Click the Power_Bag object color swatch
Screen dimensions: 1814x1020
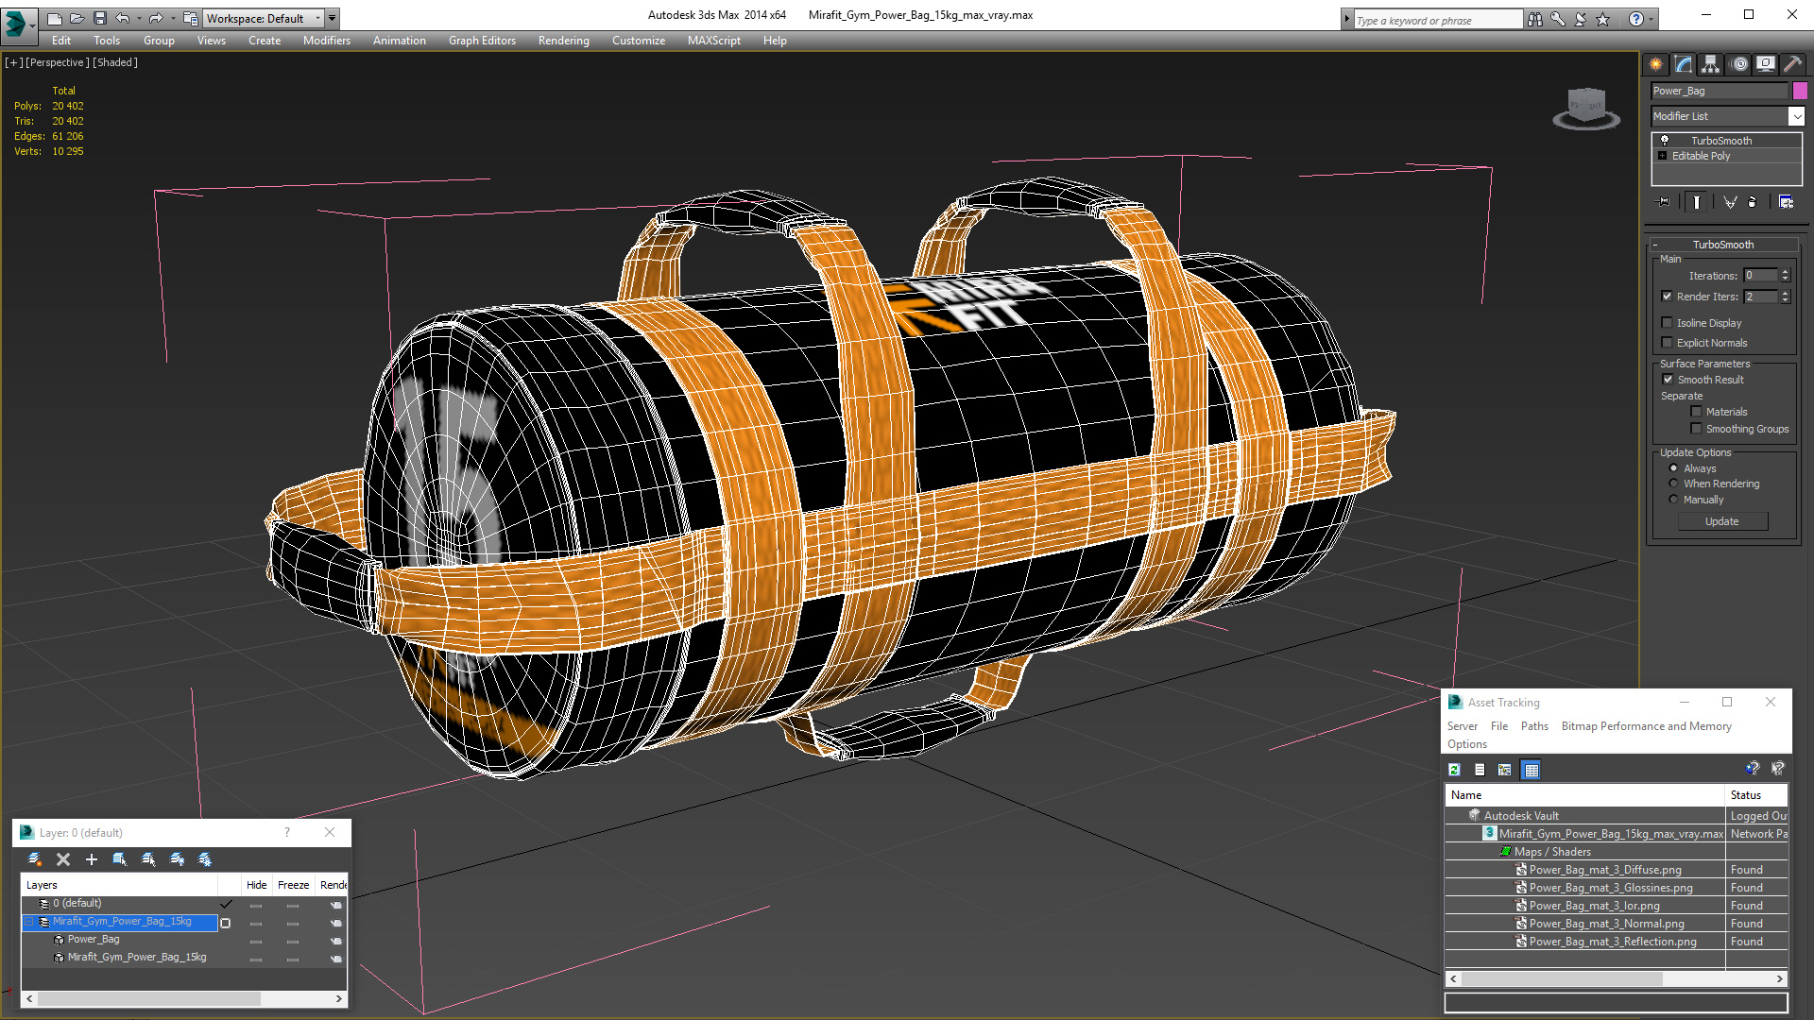1800,91
